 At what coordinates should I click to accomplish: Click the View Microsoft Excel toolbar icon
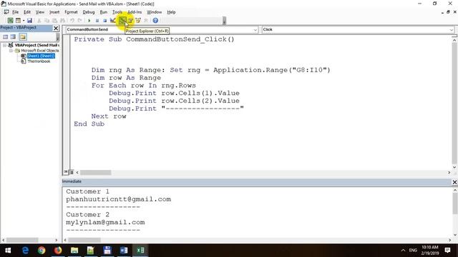point(10,21)
